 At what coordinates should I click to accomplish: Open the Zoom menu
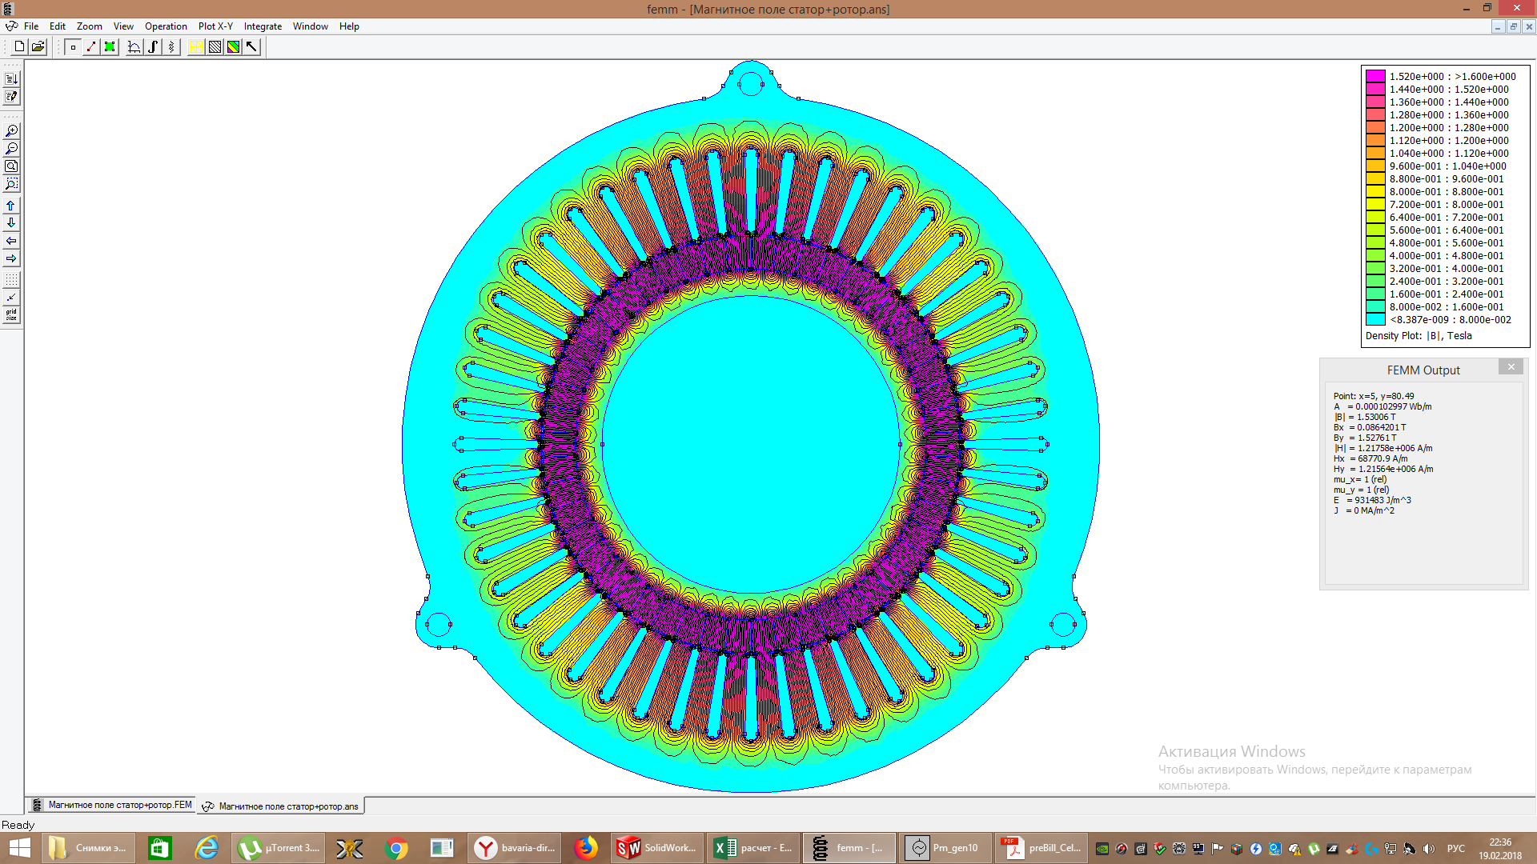click(x=89, y=26)
